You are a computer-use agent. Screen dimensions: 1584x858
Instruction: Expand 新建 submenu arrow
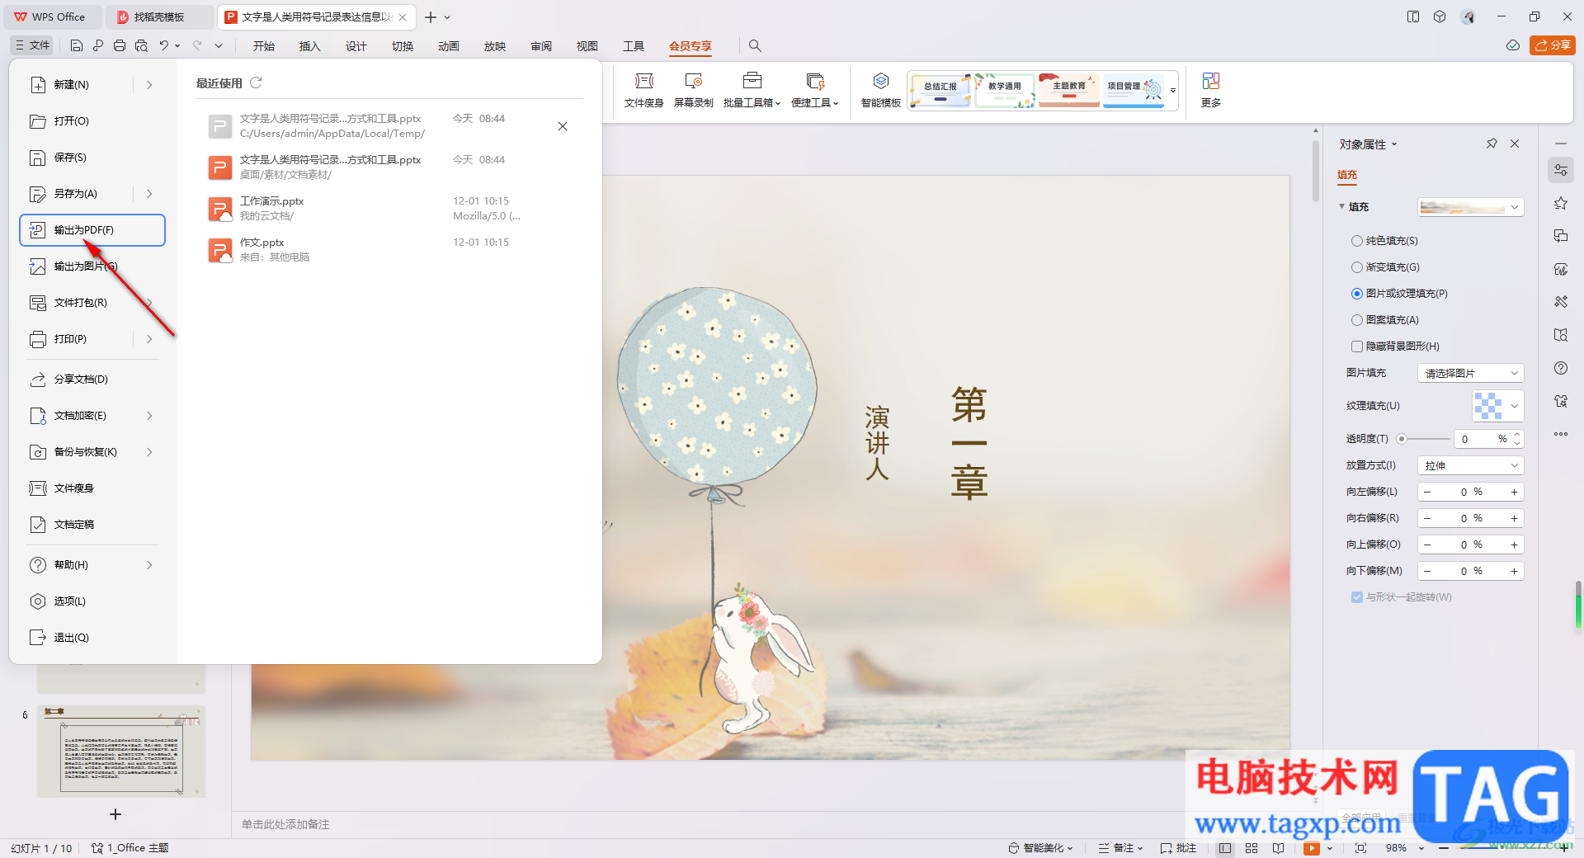click(x=149, y=85)
